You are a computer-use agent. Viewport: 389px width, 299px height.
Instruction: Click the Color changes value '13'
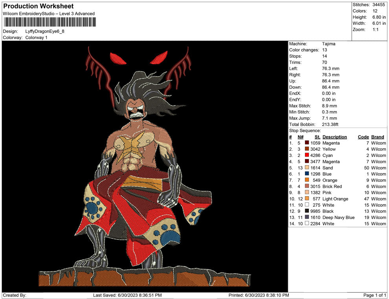coord(325,50)
